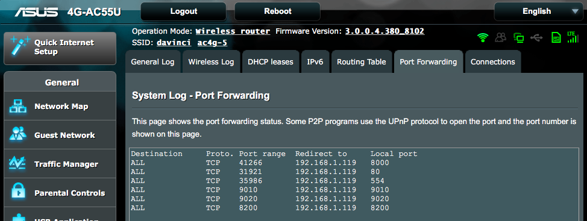Switch to the Connections tab

[x=492, y=61]
